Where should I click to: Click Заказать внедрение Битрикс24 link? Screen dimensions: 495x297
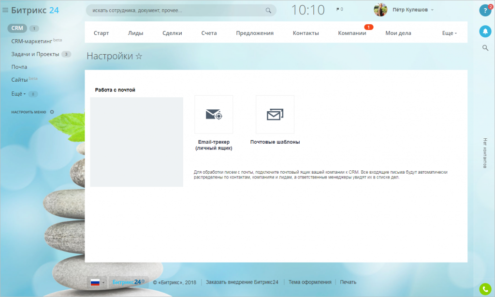click(x=242, y=282)
